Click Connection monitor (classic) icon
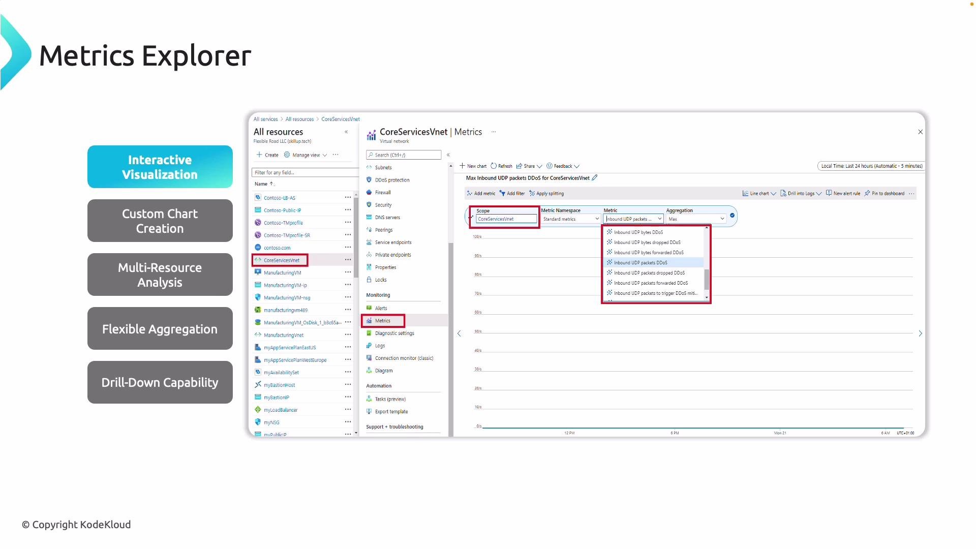This screenshot has height=549, width=976. point(369,358)
